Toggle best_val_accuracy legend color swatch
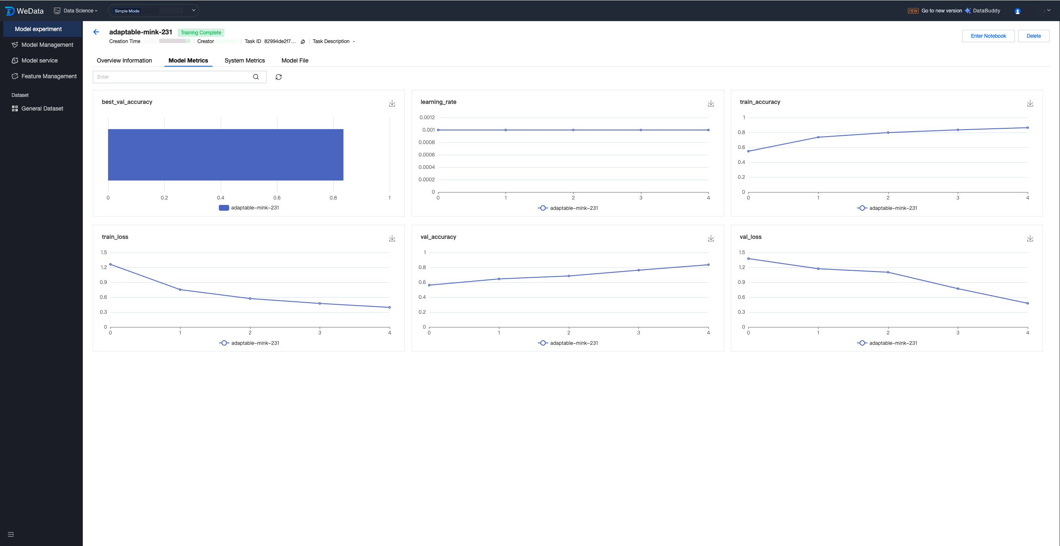 (224, 208)
